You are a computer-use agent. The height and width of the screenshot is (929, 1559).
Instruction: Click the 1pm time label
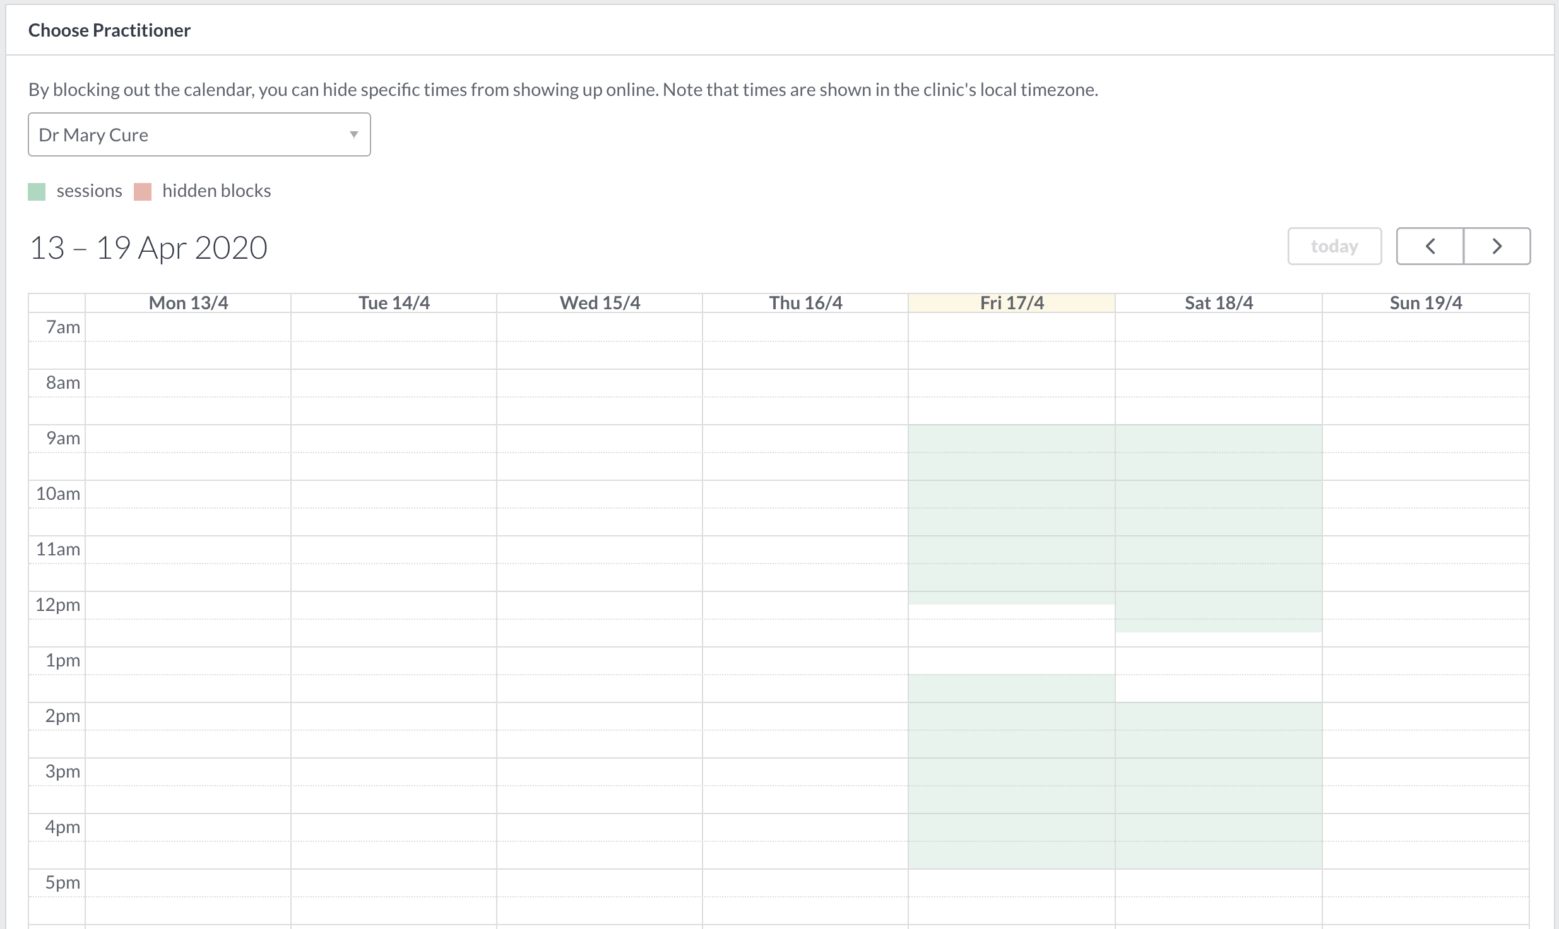[63, 660]
